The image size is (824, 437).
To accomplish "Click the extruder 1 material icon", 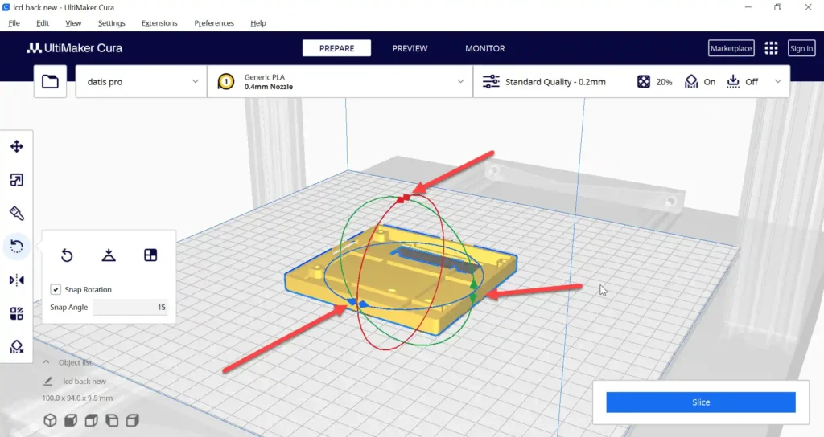I will (x=226, y=81).
